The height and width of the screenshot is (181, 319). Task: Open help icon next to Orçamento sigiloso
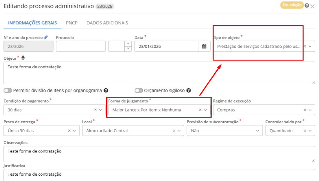[188, 90]
